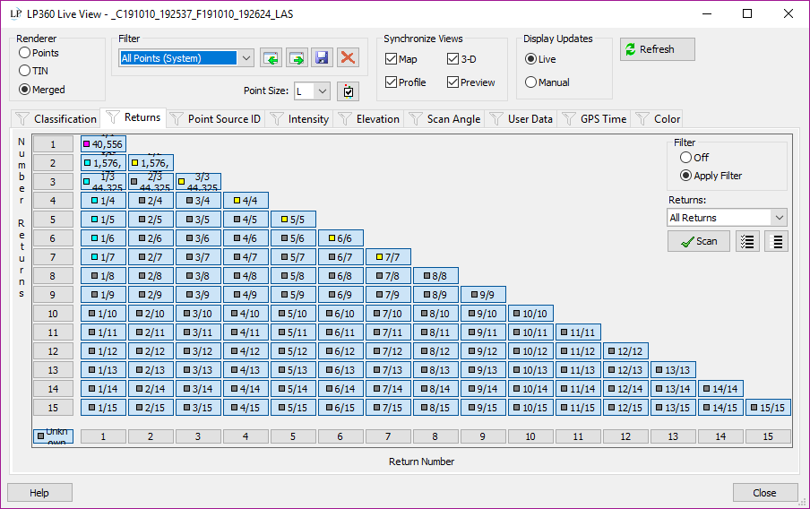Turn the returns filter Off
The image size is (810, 509).
click(x=694, y=158)
